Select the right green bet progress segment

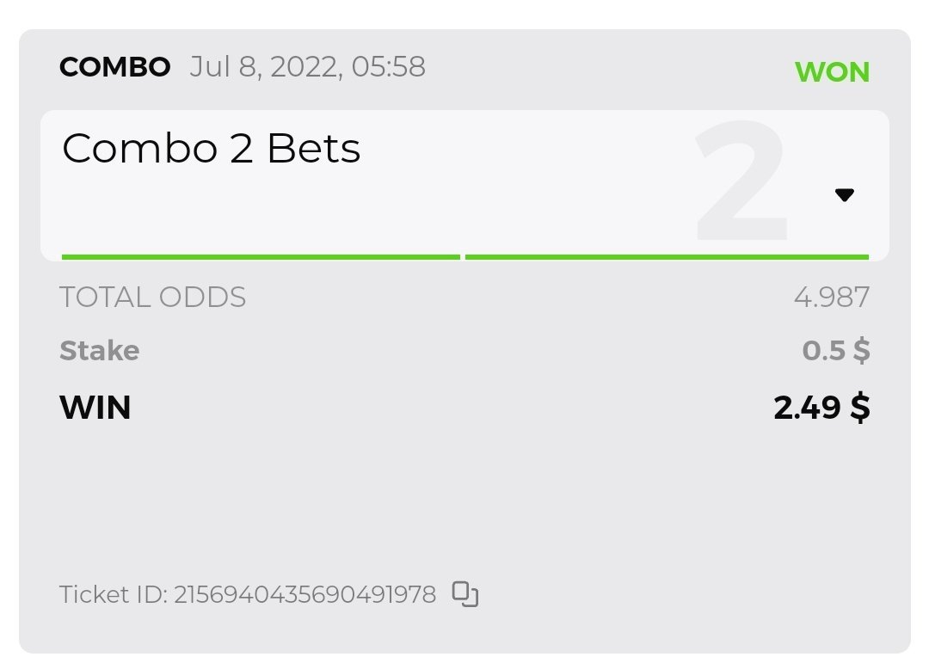667,256
